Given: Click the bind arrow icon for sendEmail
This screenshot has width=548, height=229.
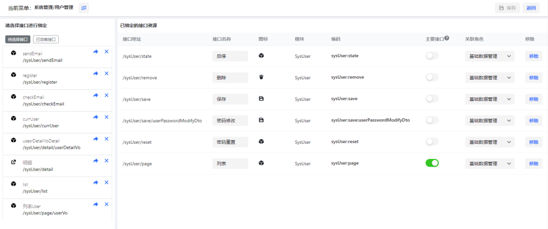Looking at the screenshot, I should coord(96,52).
